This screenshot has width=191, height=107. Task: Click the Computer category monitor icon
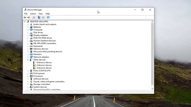pos(31,30)
